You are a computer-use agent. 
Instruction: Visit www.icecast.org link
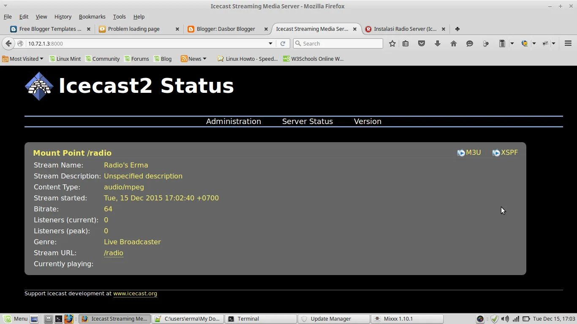coord(135,294)
